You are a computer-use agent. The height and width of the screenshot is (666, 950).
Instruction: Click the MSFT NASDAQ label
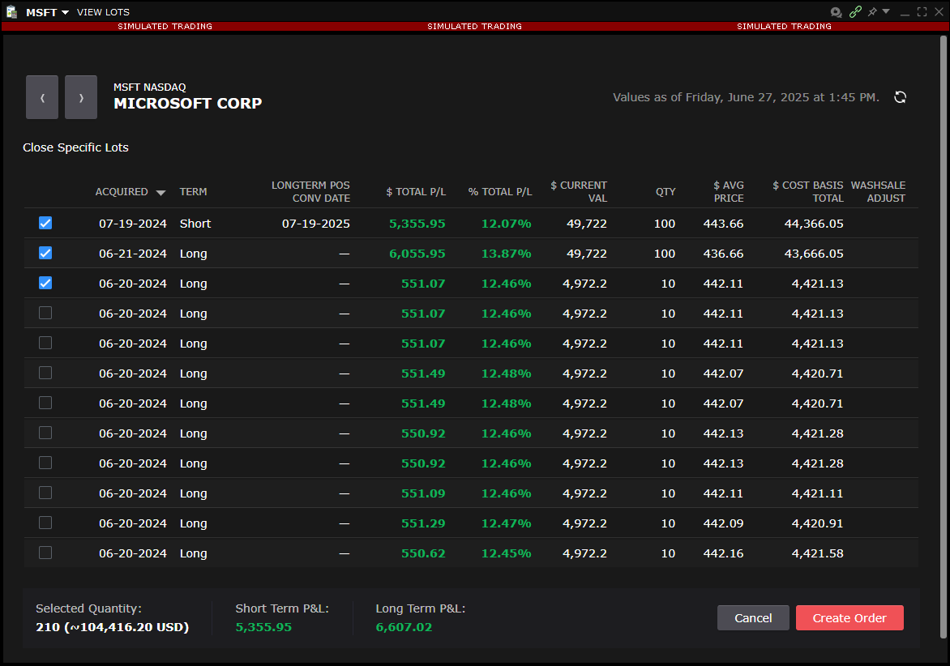150,88
